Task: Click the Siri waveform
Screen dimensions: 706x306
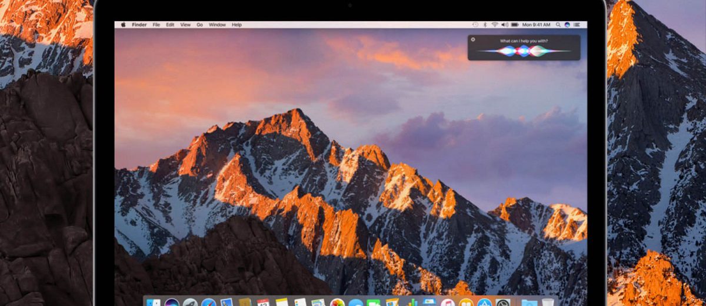Action: pos(524,51)
